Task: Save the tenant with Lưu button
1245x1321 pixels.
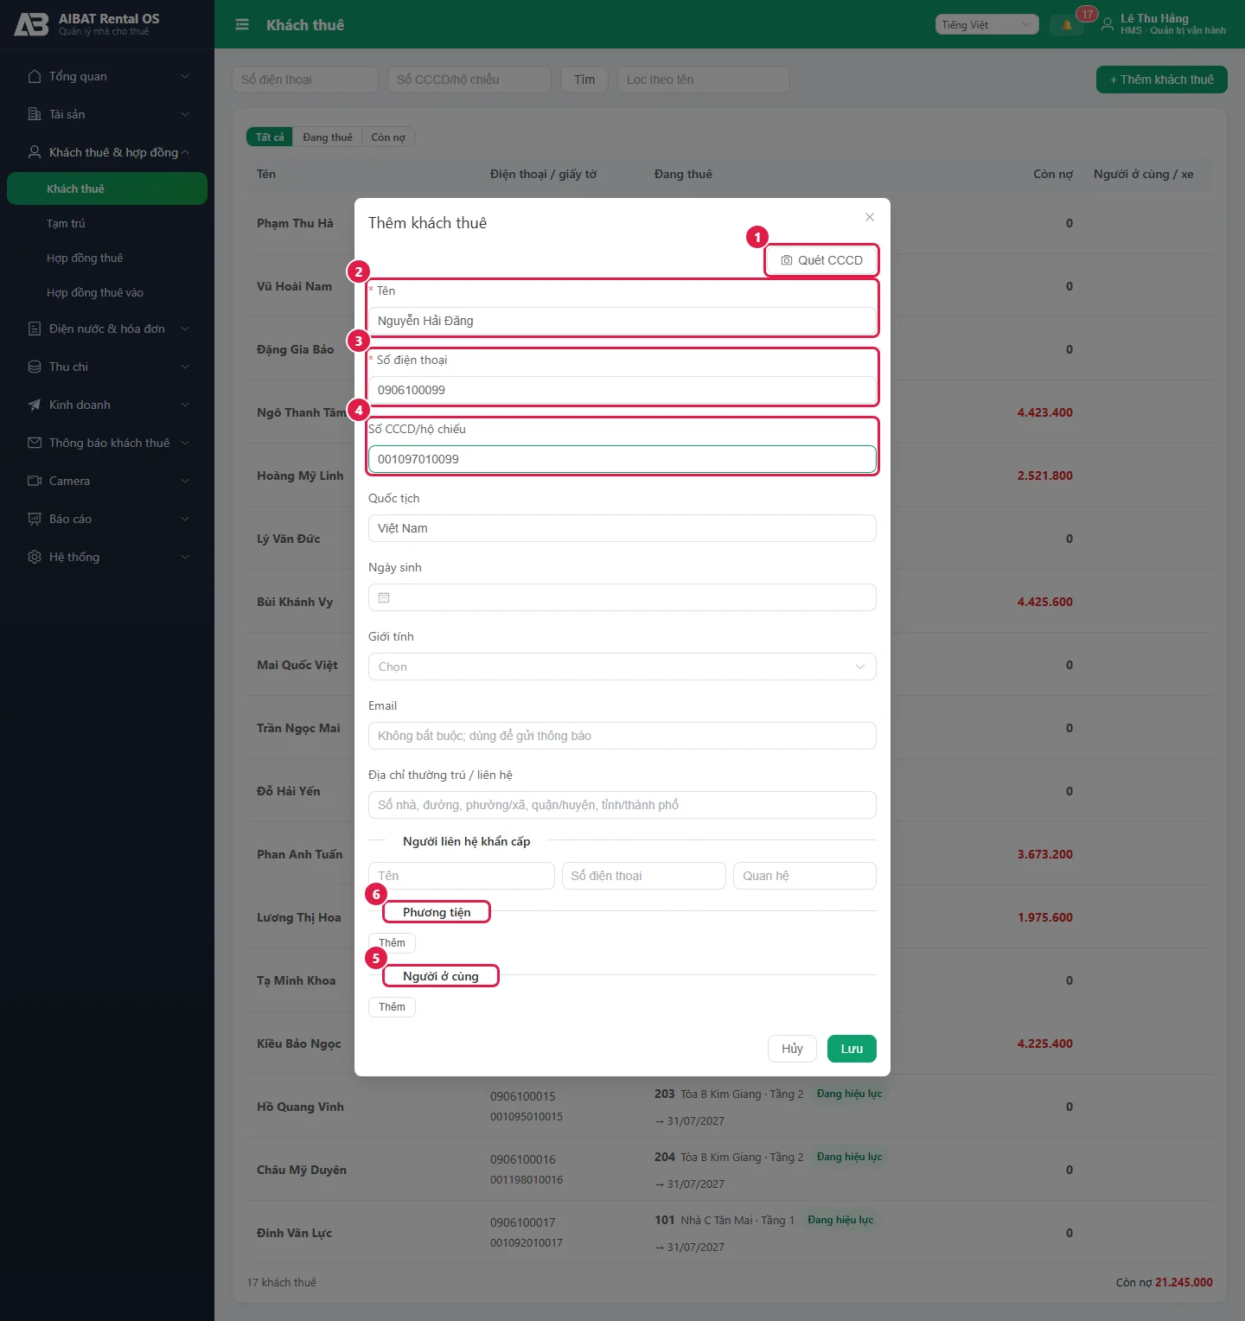Action: pos(852,1049)
